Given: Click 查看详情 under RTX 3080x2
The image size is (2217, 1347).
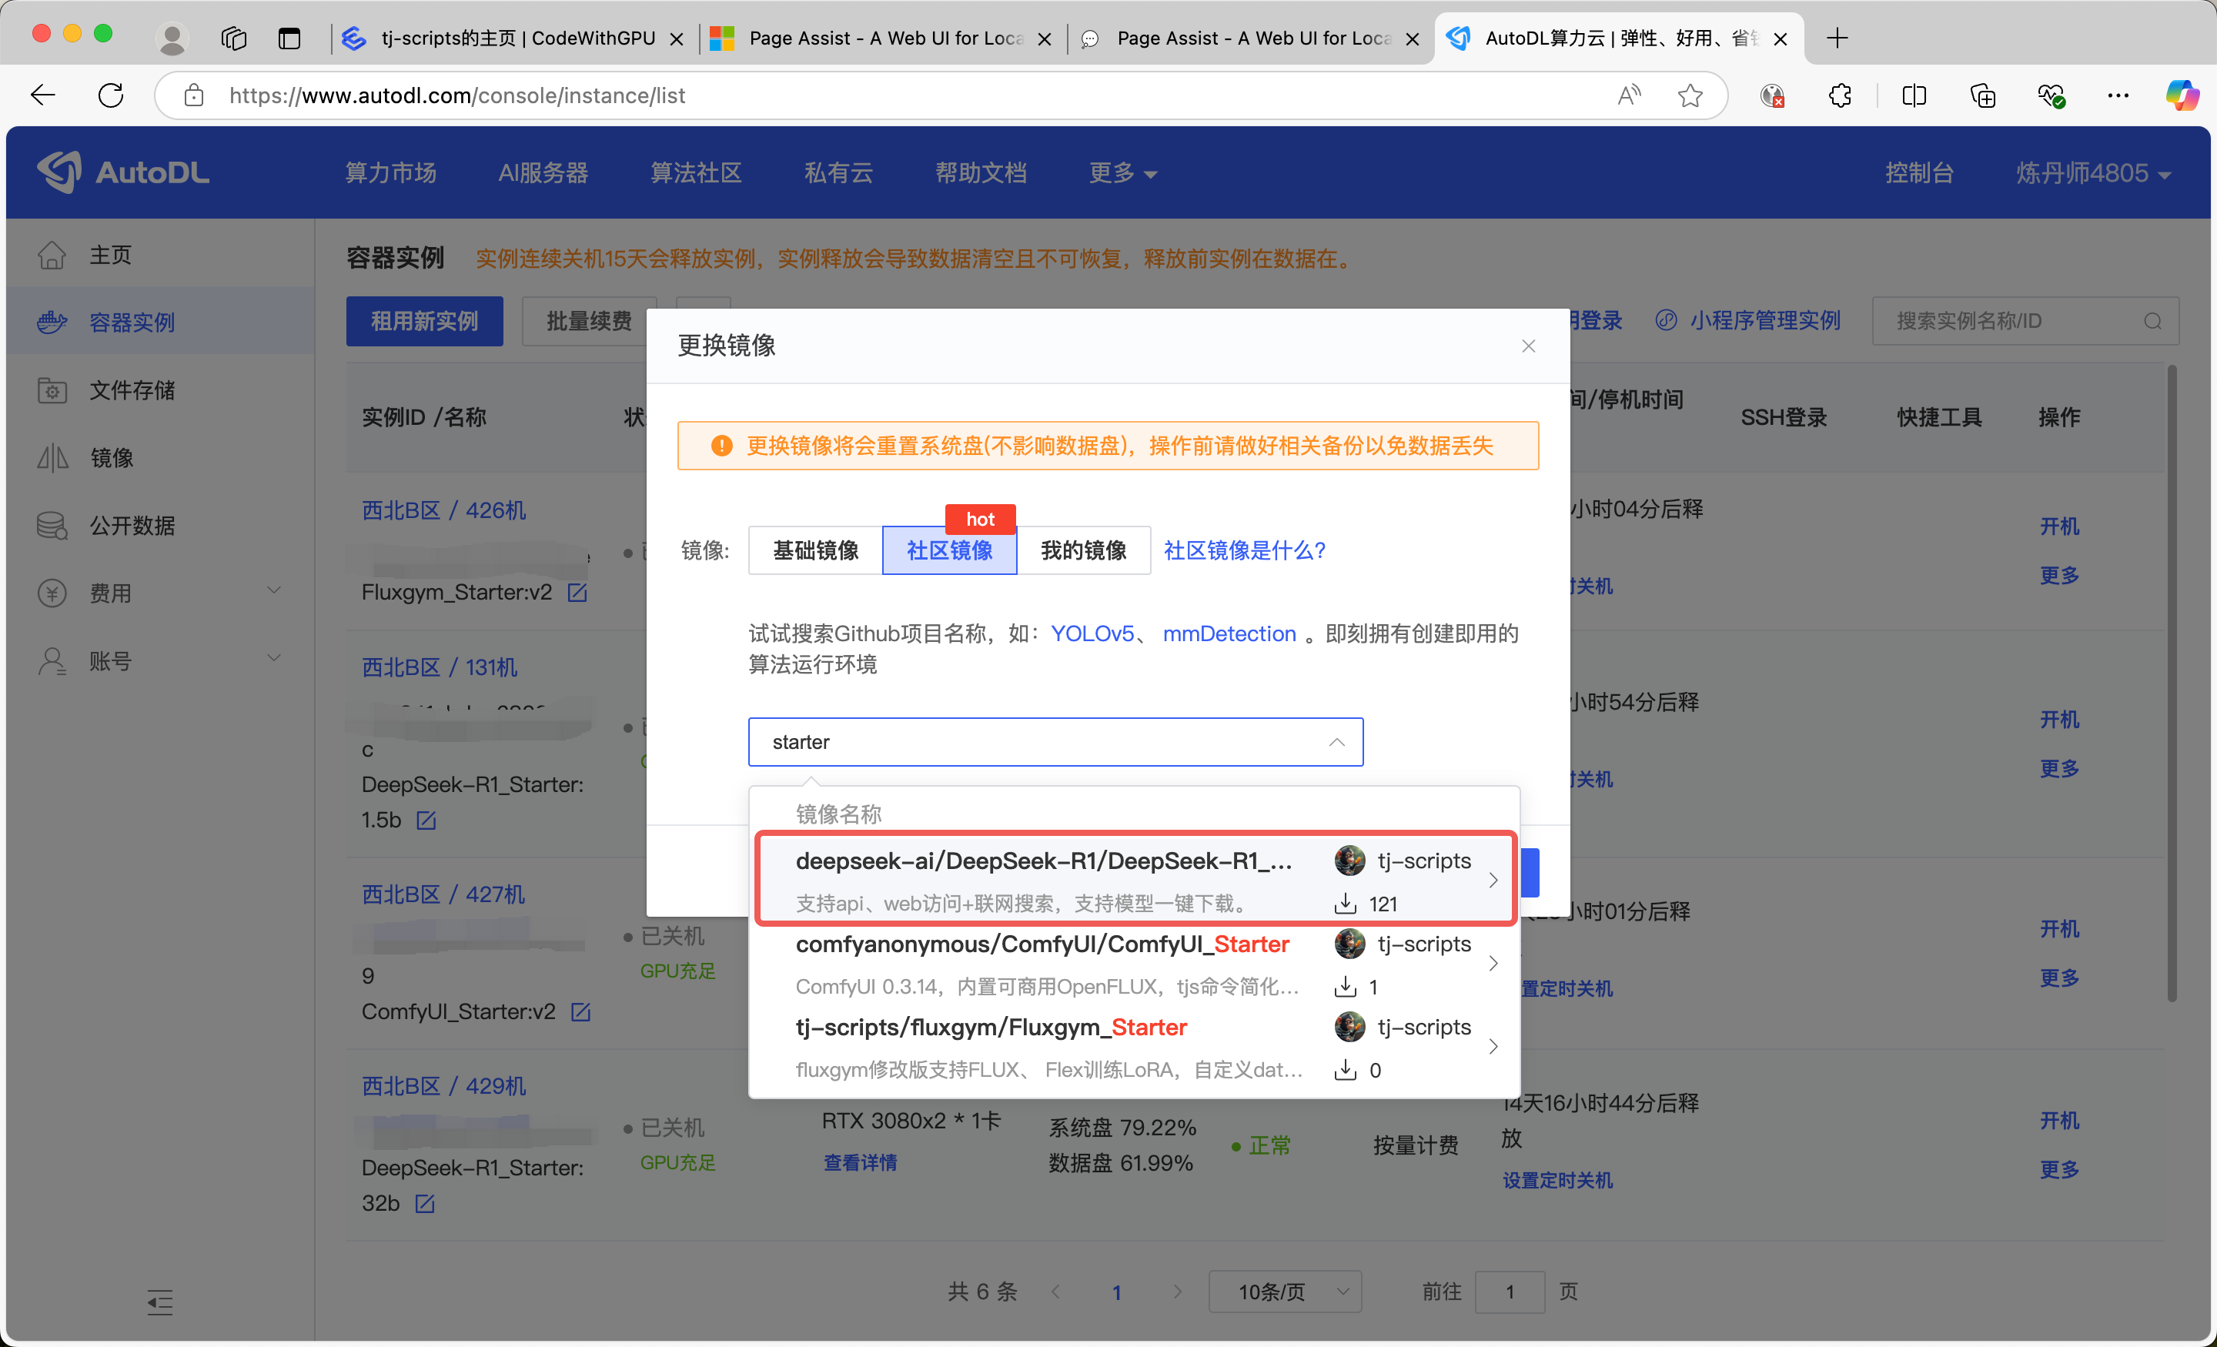Looking at the screenshot, I should click(860, 1162).
